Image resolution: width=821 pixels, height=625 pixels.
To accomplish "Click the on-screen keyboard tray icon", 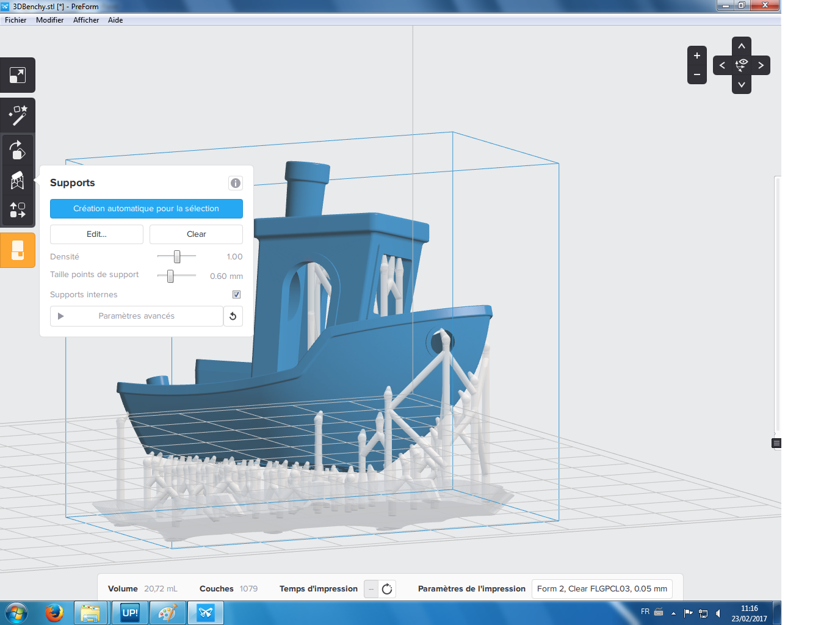I will coord(659,612).
